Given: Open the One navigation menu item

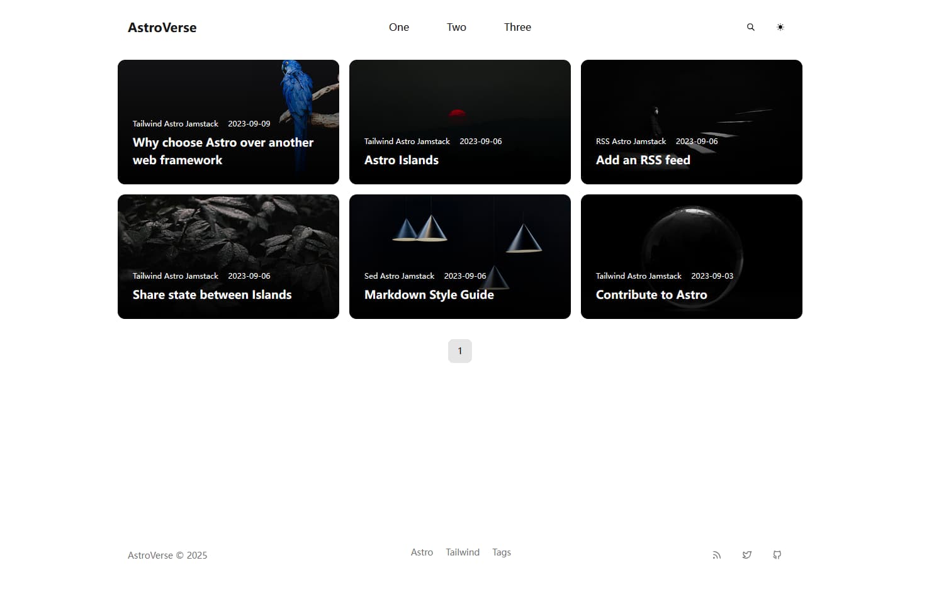Looking at the screenshot, I should 398,27.
